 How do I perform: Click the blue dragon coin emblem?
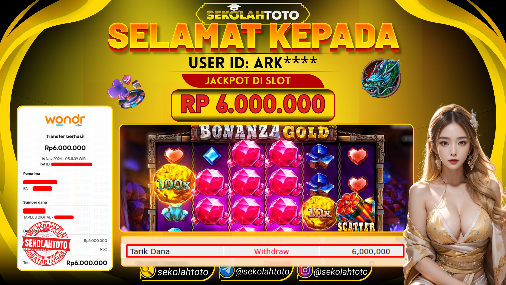pos(381,78)
